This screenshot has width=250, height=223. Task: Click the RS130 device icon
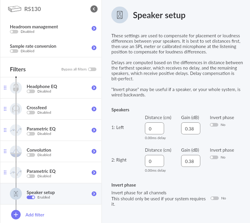[x=14, y=9]
